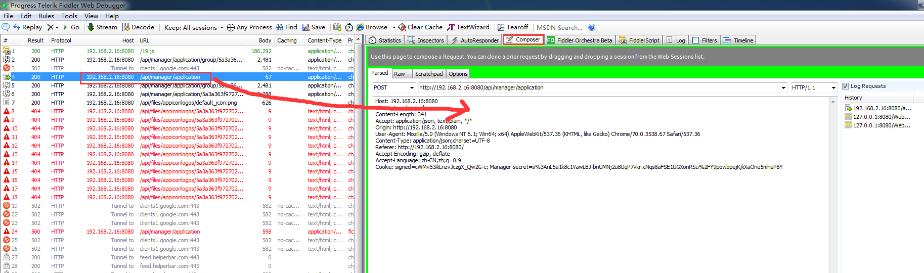Switch to the Statistics tab
The image size is (924, 273).
pos(385,40)
